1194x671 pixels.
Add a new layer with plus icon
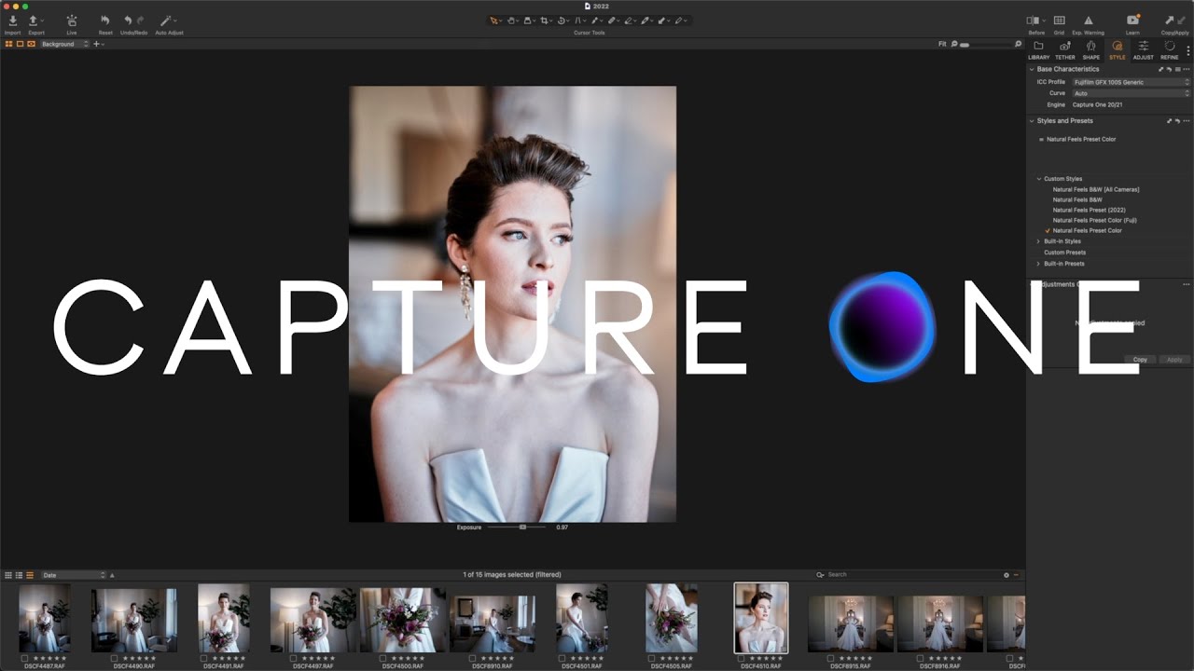(96, 44)
